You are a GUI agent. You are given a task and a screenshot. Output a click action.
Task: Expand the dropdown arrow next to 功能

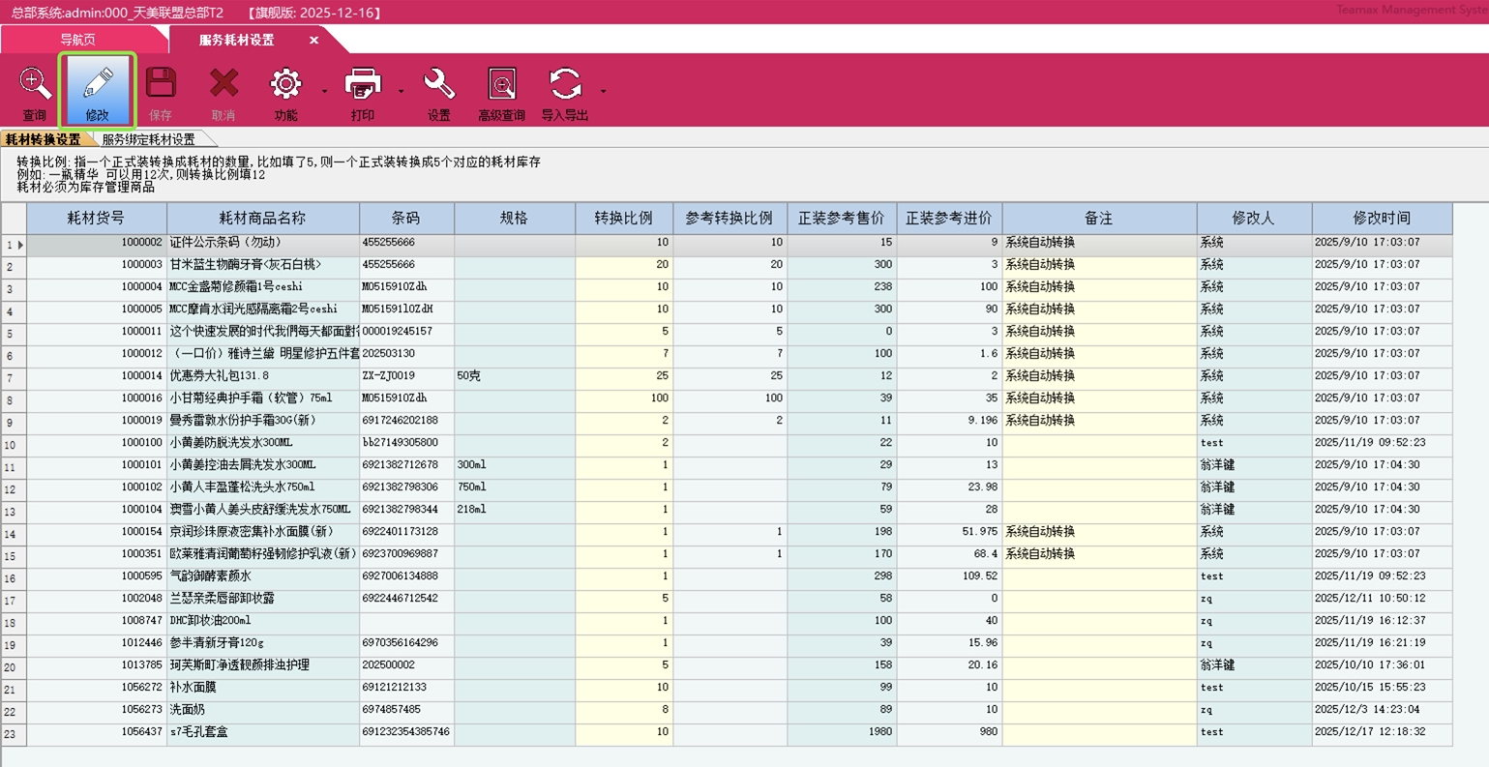[324, 92]
